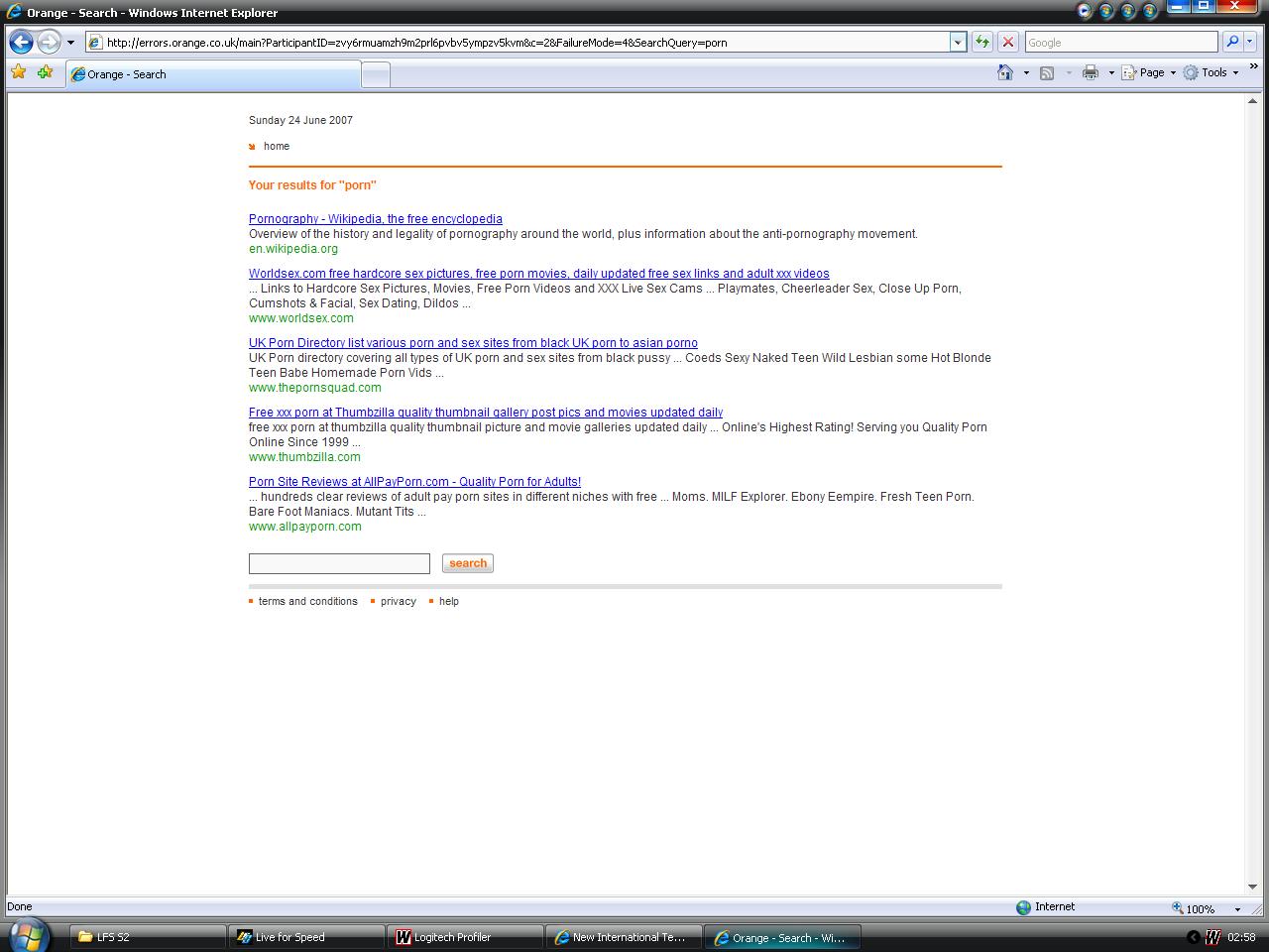Click the magnifying glass search icon

pos(1232,42)
